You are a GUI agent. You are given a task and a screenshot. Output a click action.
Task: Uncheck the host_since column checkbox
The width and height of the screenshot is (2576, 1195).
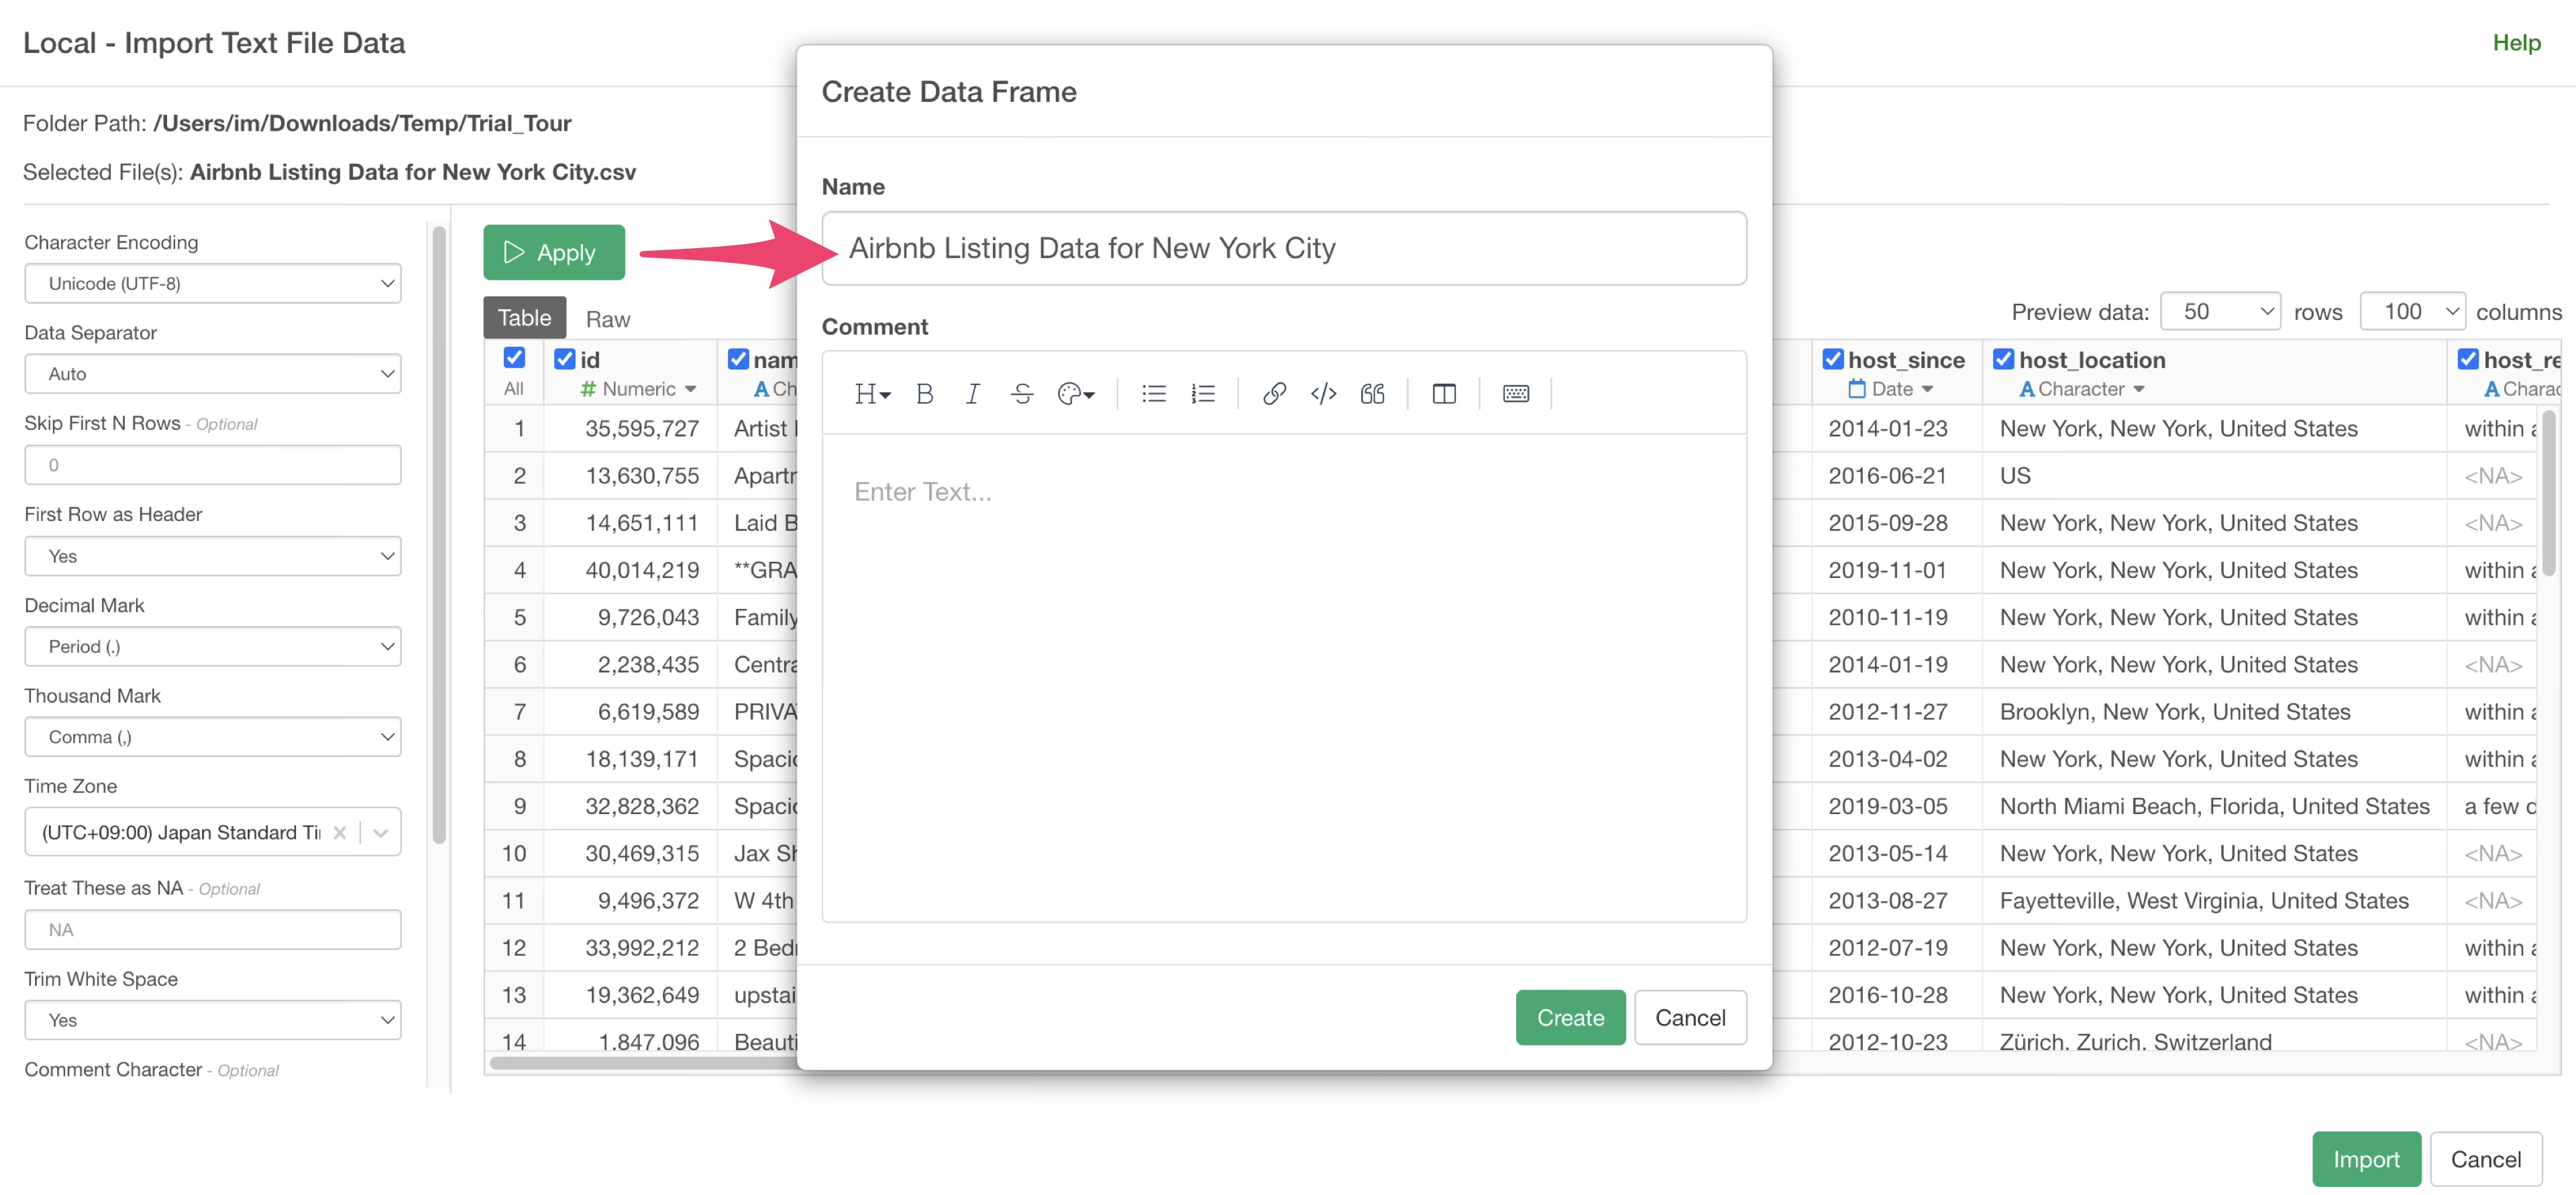tap(1832, 359)
